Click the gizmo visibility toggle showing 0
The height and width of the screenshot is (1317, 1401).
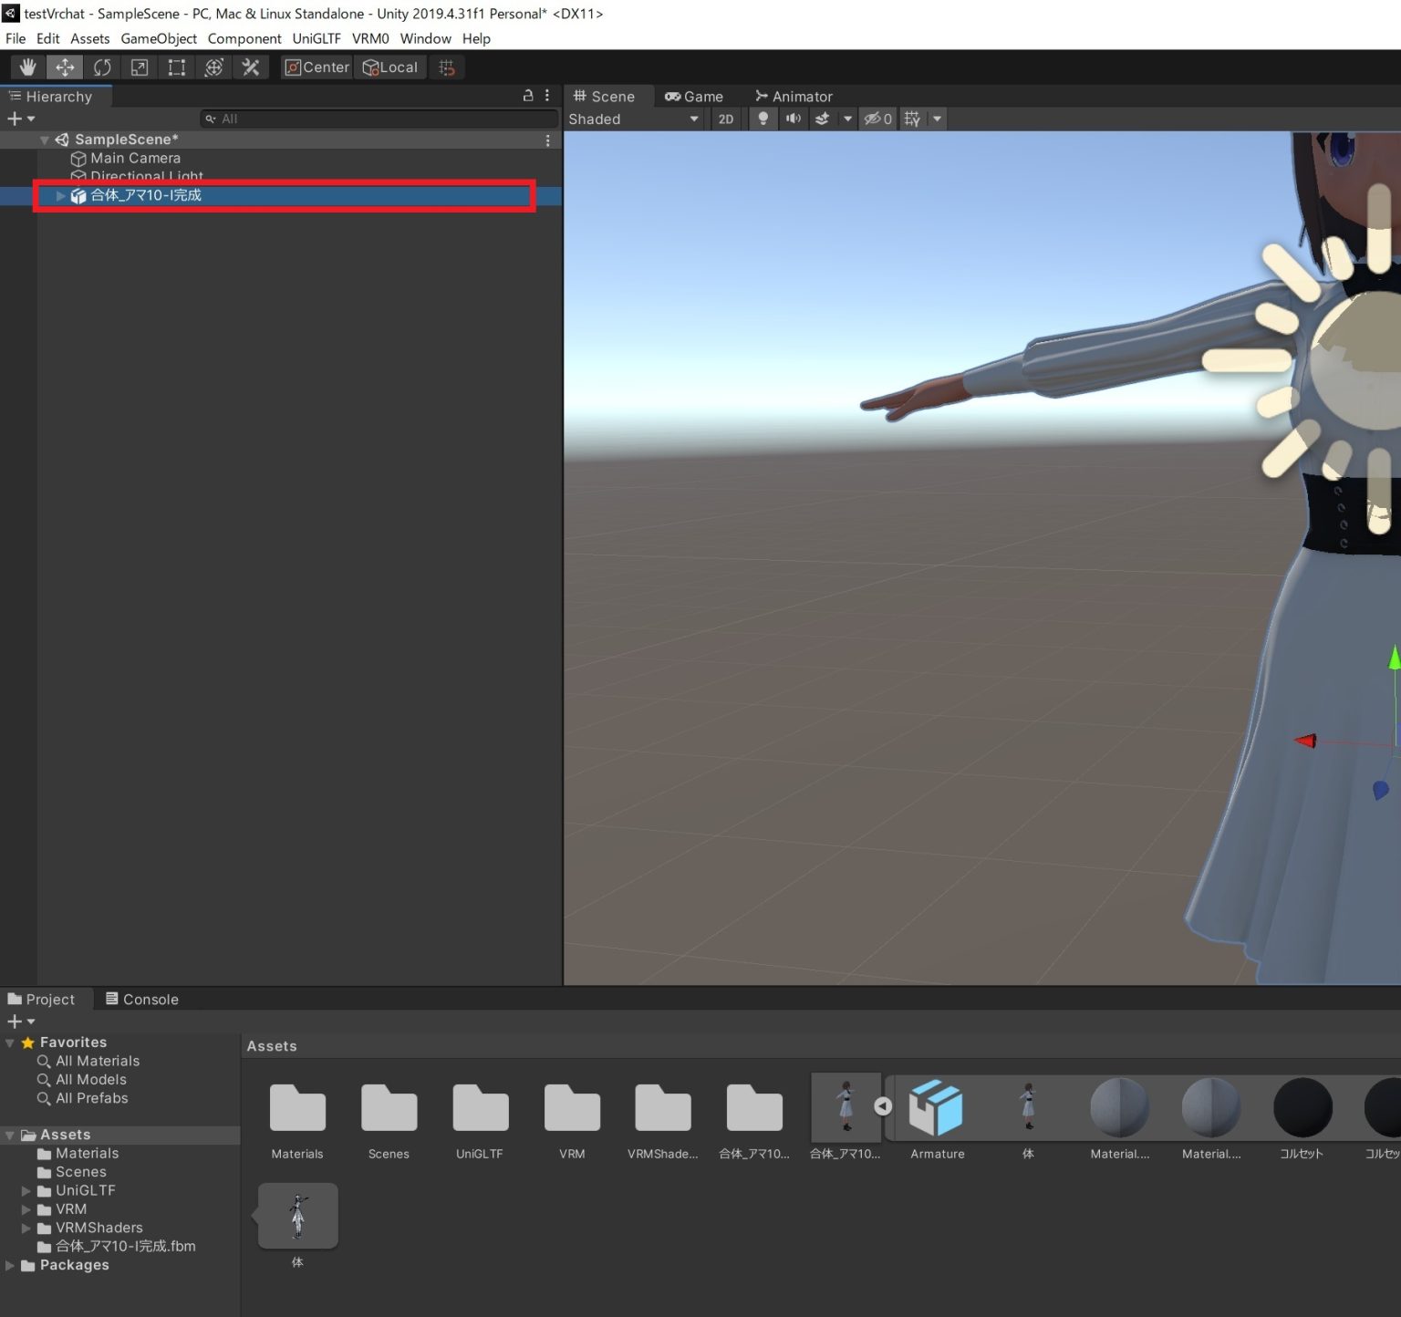click(877, 119)
